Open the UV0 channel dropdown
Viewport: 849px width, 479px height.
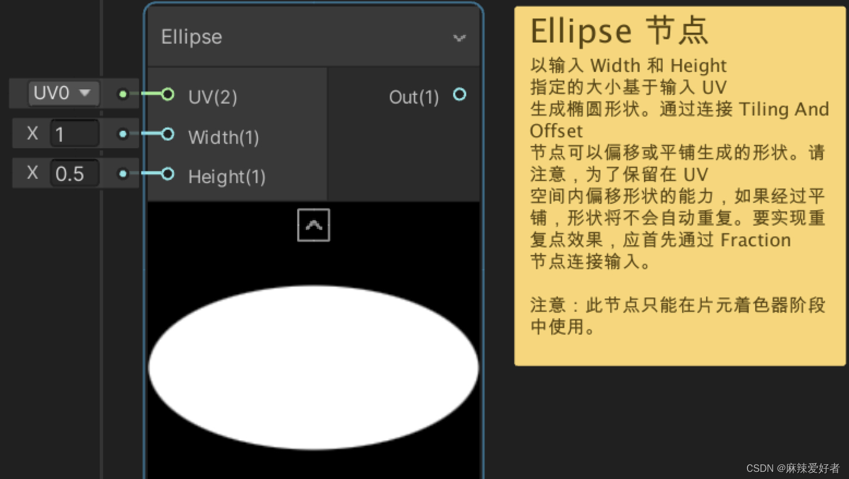click(64, 93)
